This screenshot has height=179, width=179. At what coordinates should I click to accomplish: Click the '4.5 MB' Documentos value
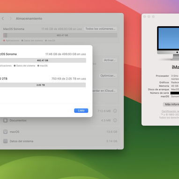(106, 120)
